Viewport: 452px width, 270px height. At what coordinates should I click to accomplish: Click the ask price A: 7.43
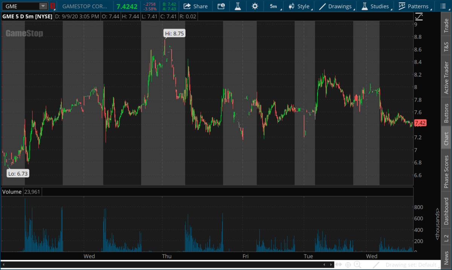(169, 9)
